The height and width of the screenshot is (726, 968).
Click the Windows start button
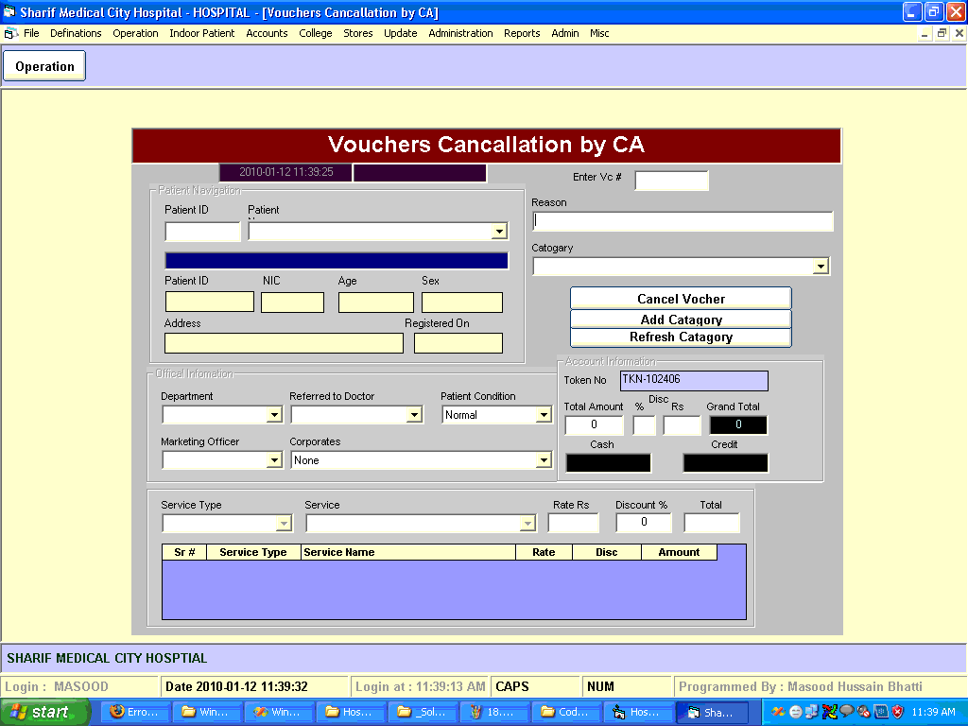coord(45,712)
